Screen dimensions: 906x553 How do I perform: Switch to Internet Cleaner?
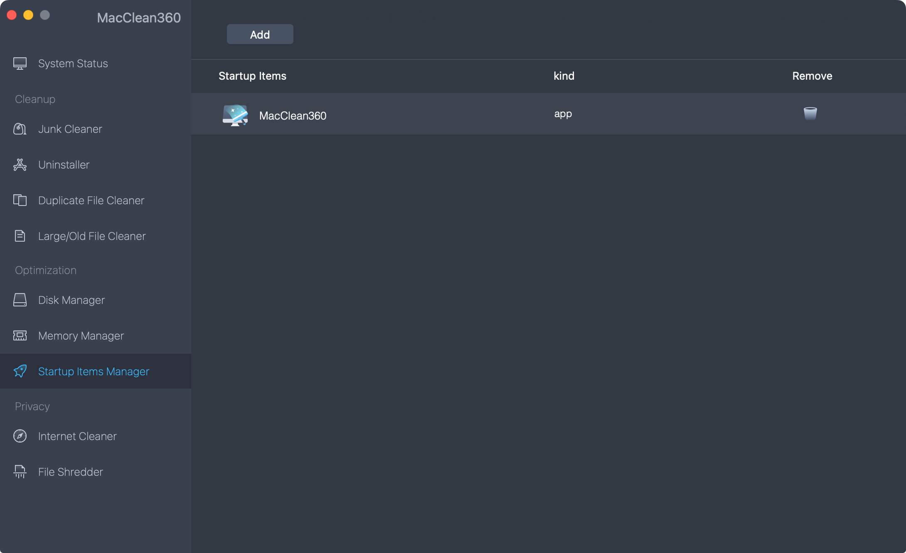[x=77, y=436]
